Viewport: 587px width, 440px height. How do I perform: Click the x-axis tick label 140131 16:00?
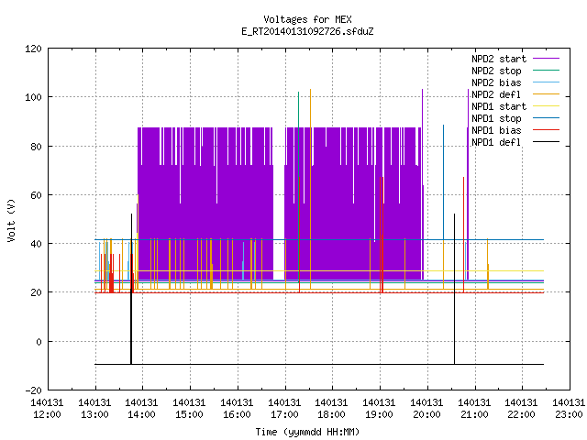tap(237, 409)
